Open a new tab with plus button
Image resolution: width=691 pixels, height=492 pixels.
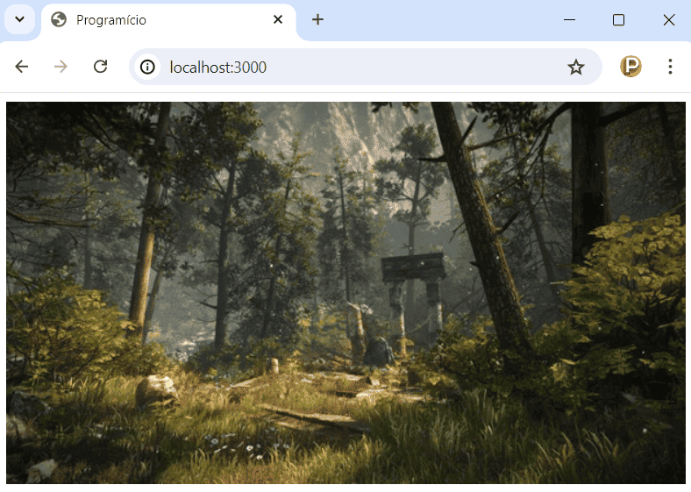coord(317,19)
